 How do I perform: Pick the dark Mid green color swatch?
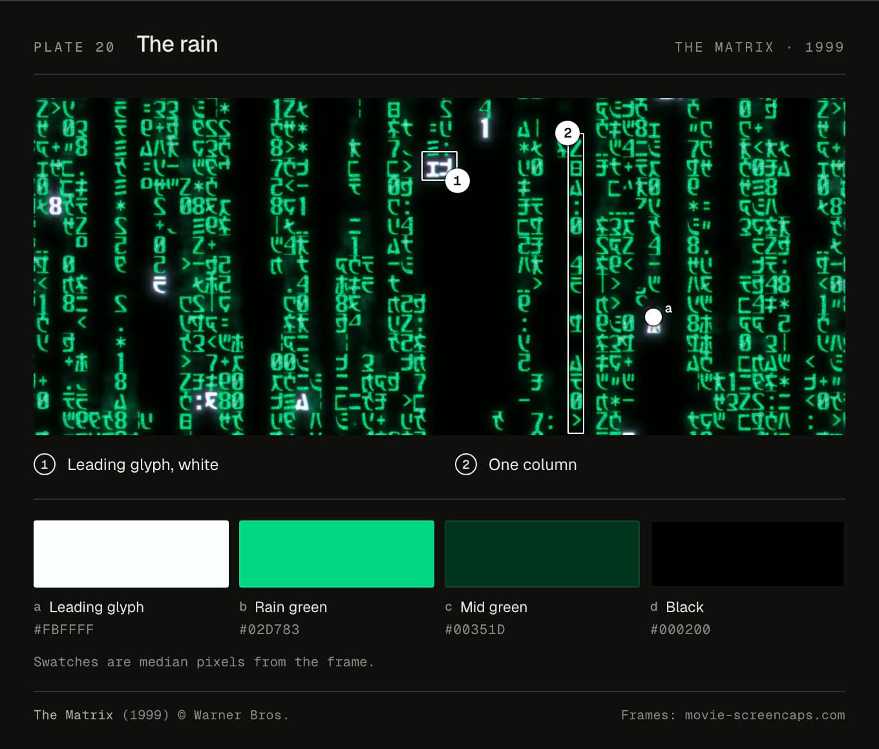pos(542,554)
